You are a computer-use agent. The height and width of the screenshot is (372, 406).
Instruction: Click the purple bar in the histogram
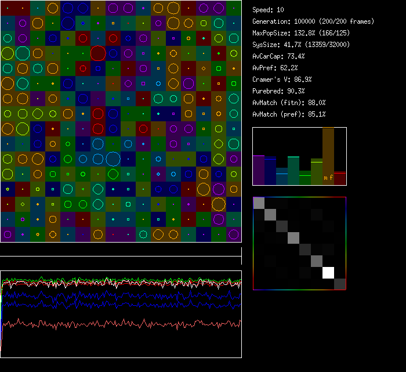click(x=259, y=169)
